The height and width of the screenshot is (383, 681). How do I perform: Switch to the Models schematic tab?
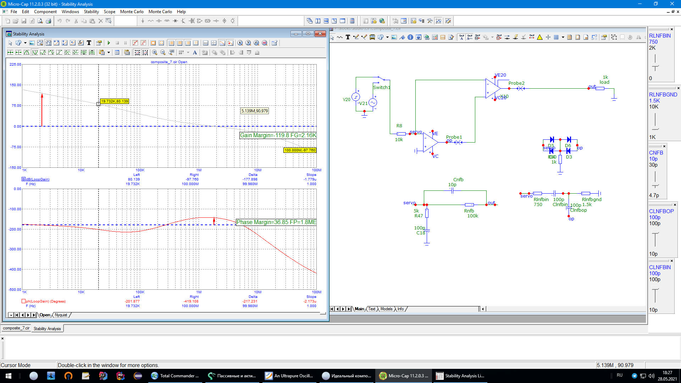pos(386,309)
